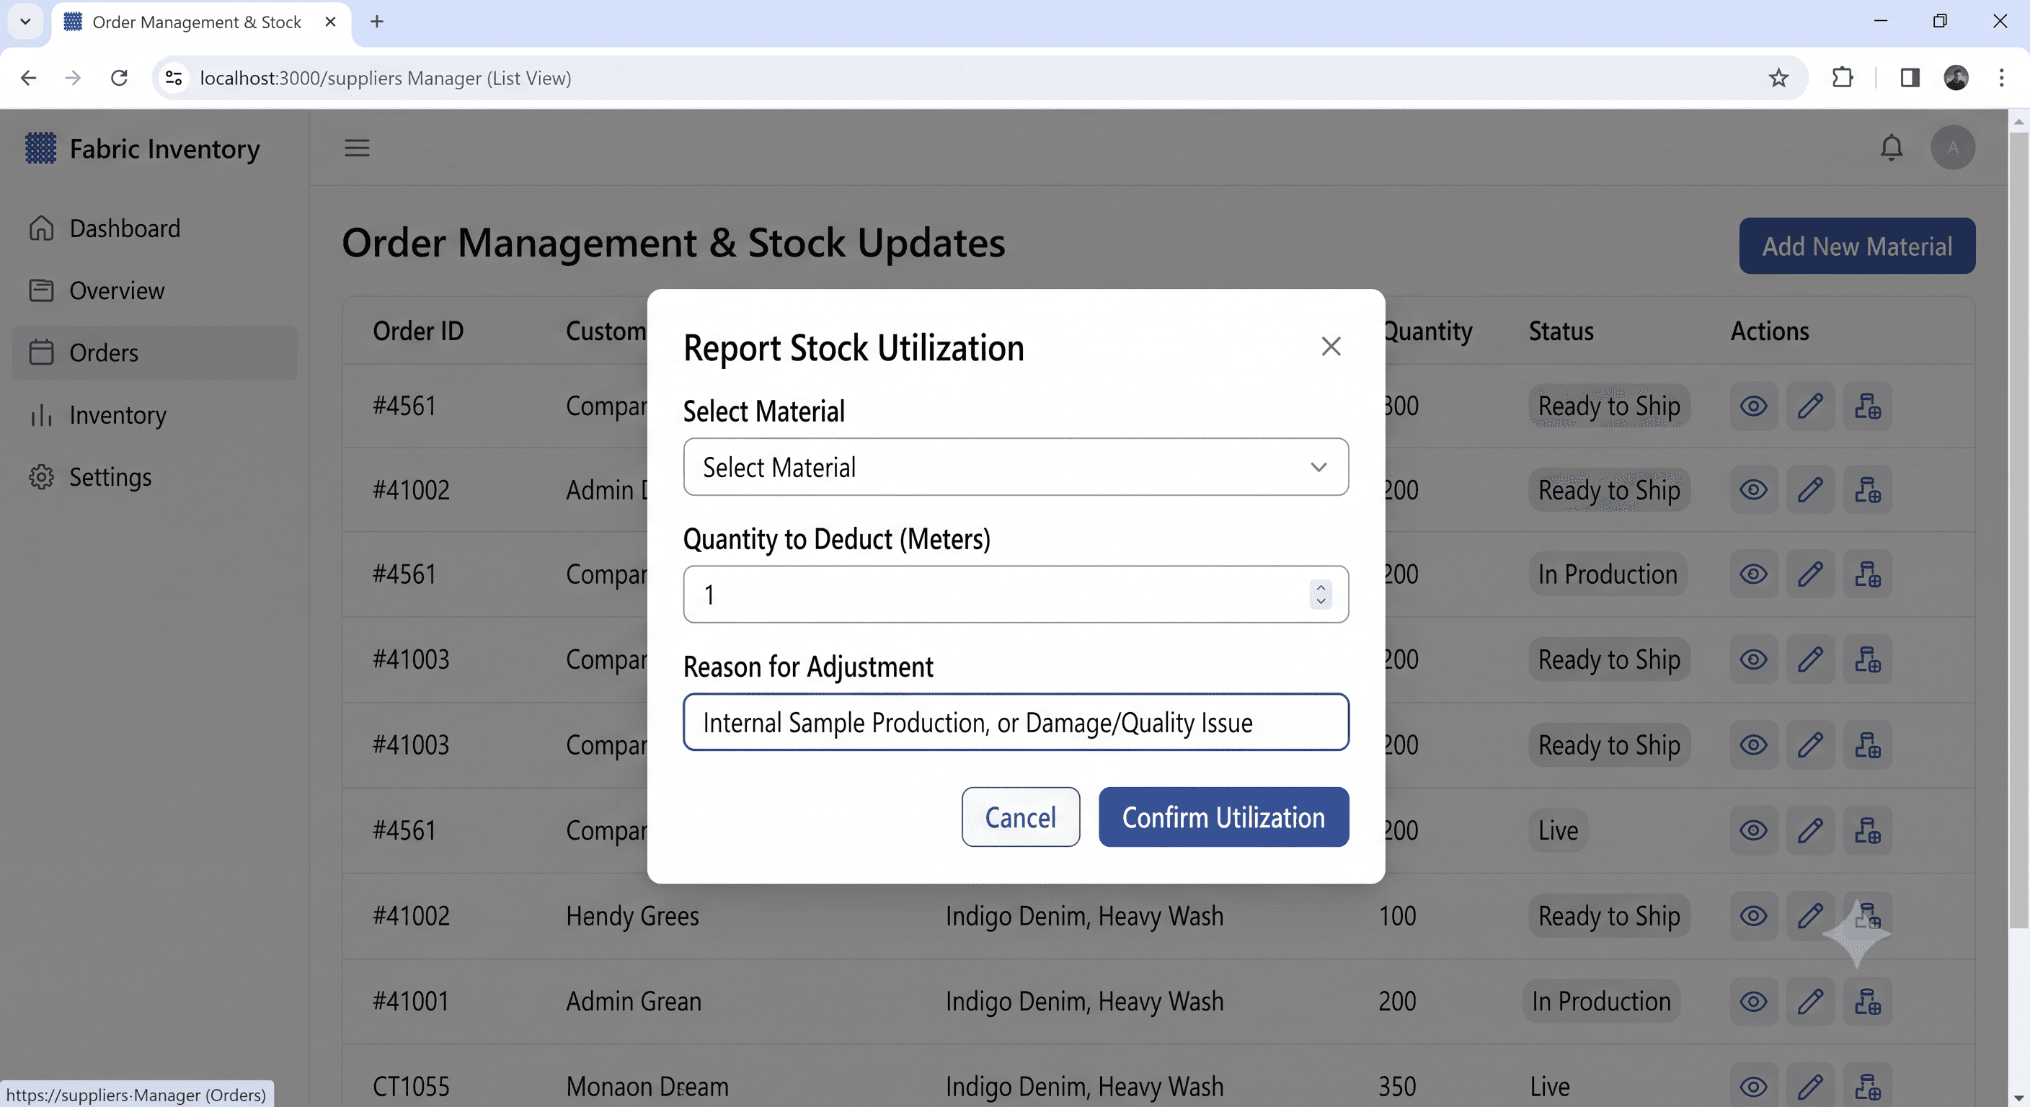Open Chrome three-dot menu

2001,78
